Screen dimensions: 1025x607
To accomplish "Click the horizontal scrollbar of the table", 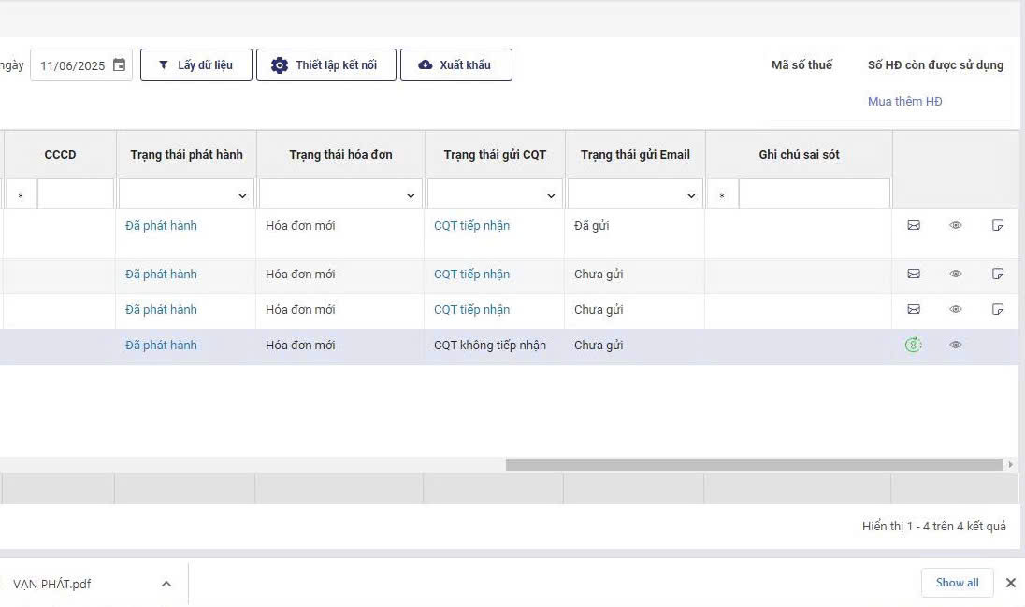I will coord(753,464).
